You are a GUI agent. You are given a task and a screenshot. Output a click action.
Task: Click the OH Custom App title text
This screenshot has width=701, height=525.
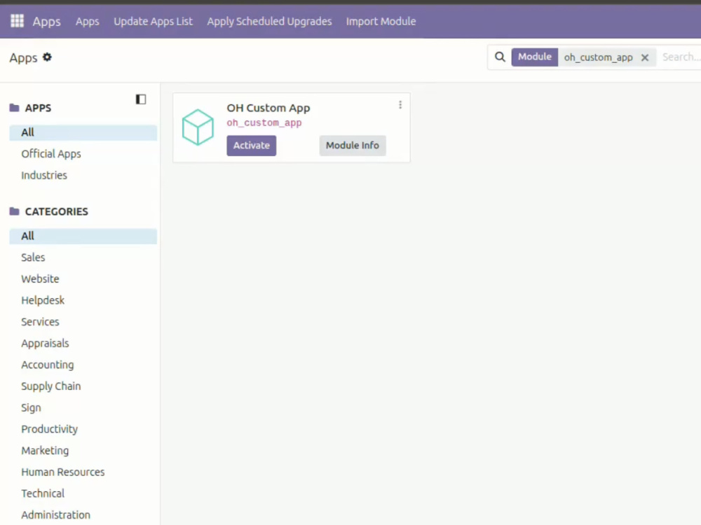pos(268,108)
